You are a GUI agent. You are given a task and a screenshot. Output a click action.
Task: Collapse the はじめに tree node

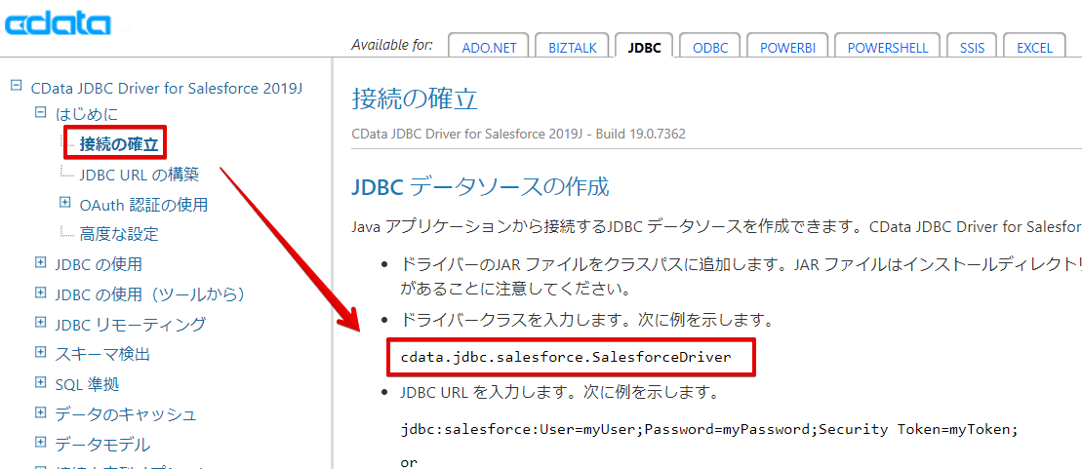tap(40, 113)
